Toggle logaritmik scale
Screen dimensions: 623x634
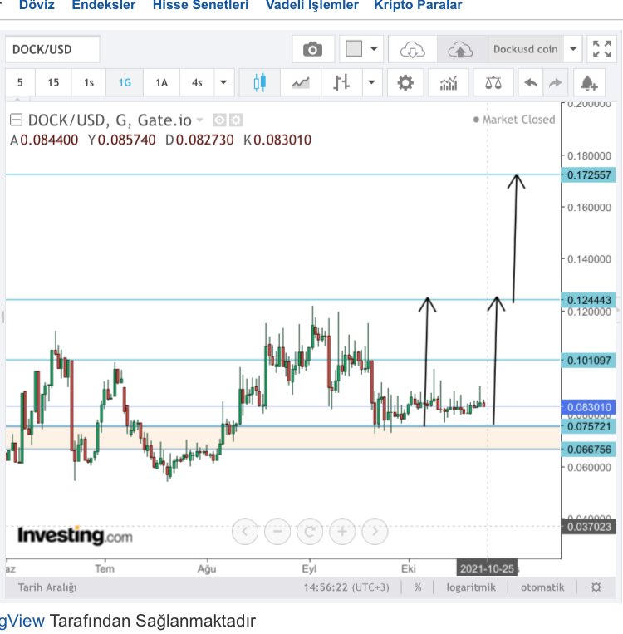(x=471, y=587)
